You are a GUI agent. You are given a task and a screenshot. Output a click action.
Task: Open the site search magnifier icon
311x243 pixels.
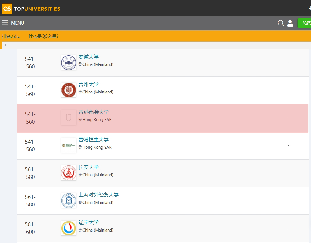281,23
